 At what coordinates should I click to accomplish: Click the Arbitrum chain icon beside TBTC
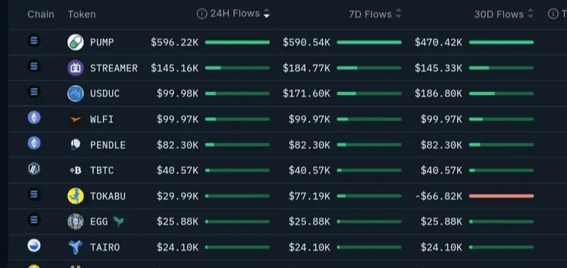[x=34, y=168]
